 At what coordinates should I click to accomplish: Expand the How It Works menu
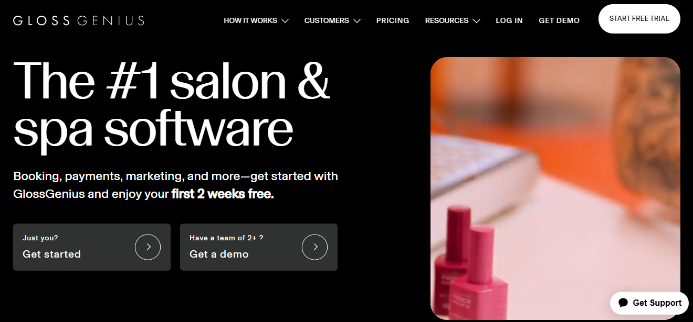[256, 20]
